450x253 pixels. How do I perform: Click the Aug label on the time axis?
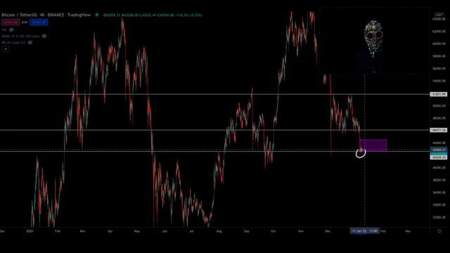(219, 231)
